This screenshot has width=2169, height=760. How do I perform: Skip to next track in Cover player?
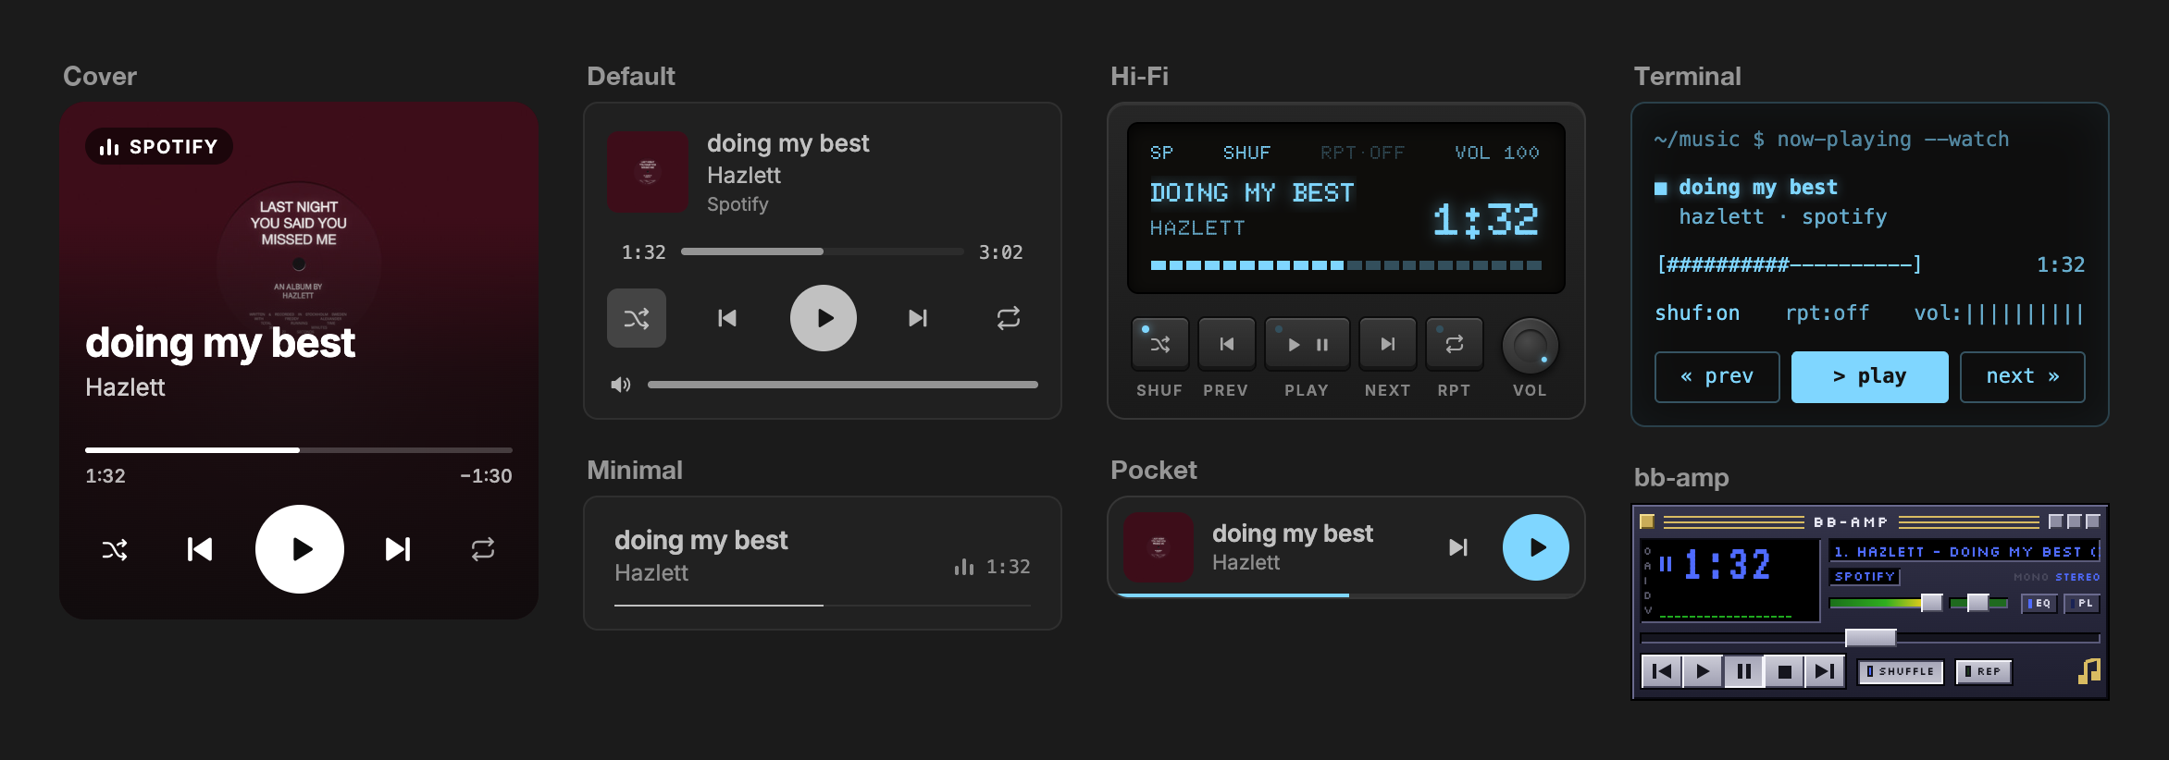(398, 549)
